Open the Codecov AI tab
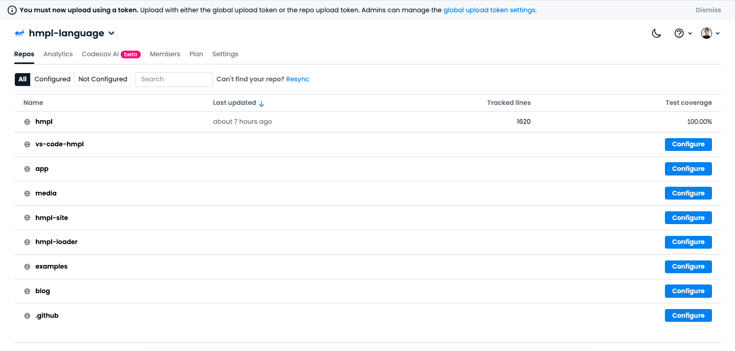The width and height of the screenshot is (735, 351). (100, 54)
